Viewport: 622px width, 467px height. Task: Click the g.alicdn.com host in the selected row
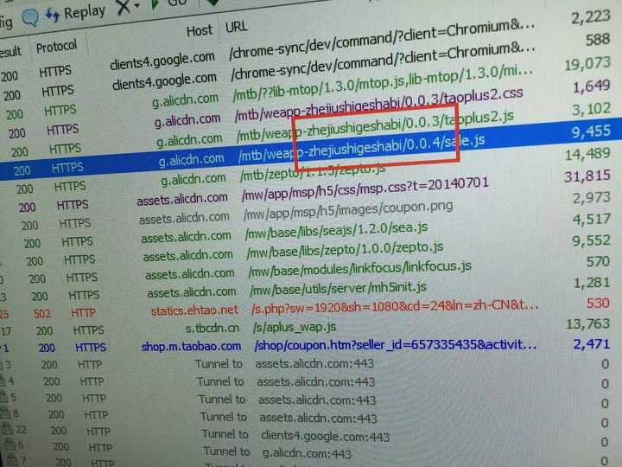point(191,160)
